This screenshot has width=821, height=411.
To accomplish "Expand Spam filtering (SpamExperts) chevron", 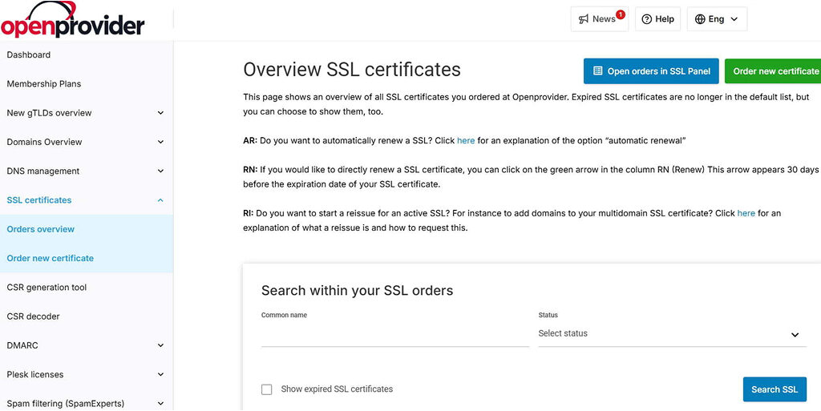I will tap(160, 404).
